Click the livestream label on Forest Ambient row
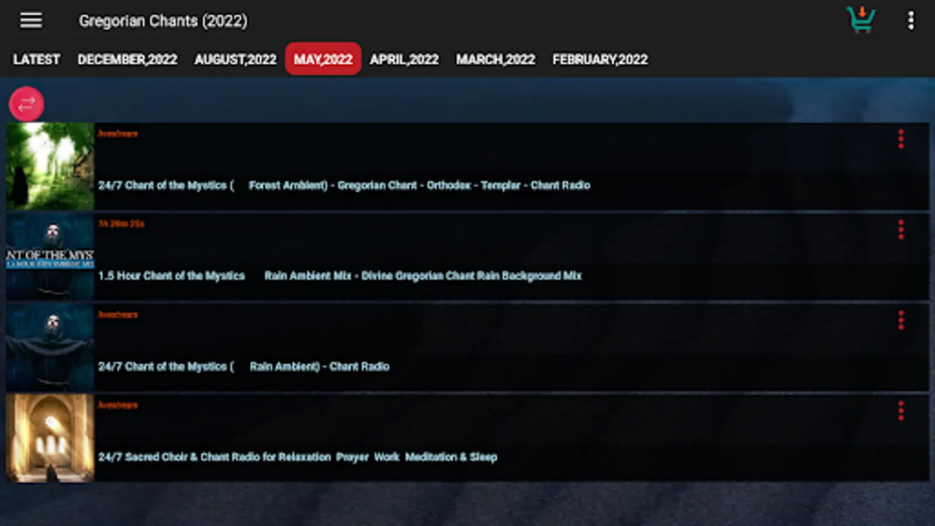 pyautogui.click(x=117, y=133)
